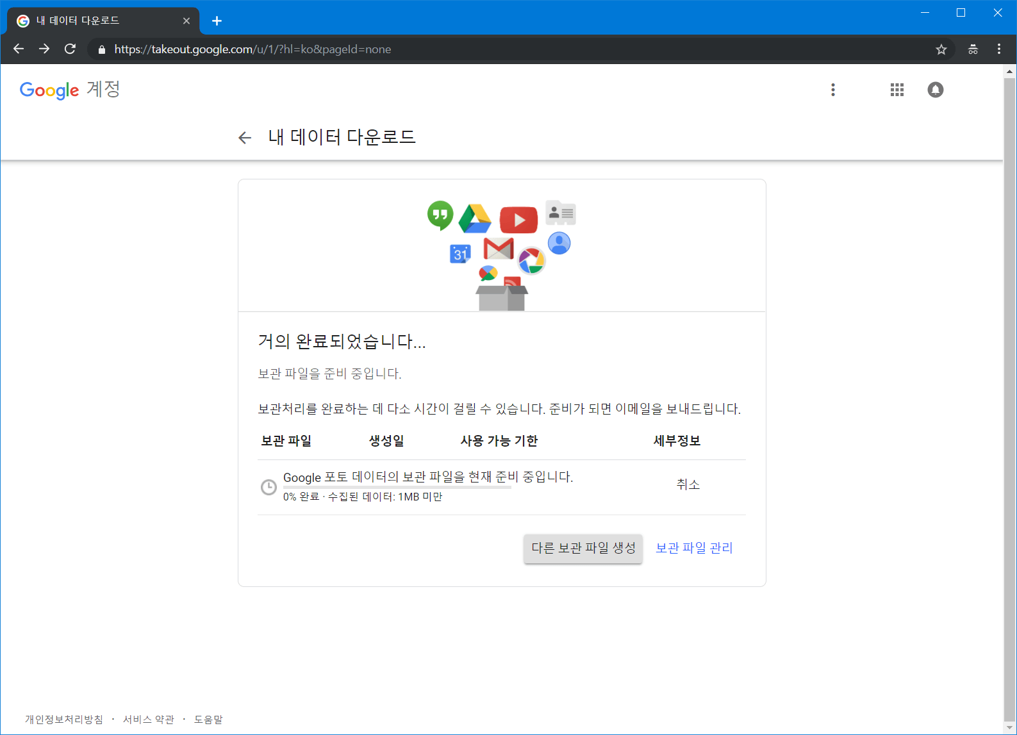The image size is (1017, 735).
Task: Open the page's three-dot options menu
Action: click(832, 90)
